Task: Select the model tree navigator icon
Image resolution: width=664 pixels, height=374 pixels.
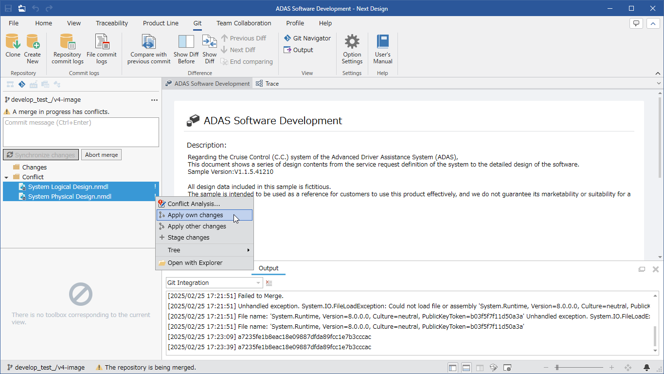Action: 10,84
